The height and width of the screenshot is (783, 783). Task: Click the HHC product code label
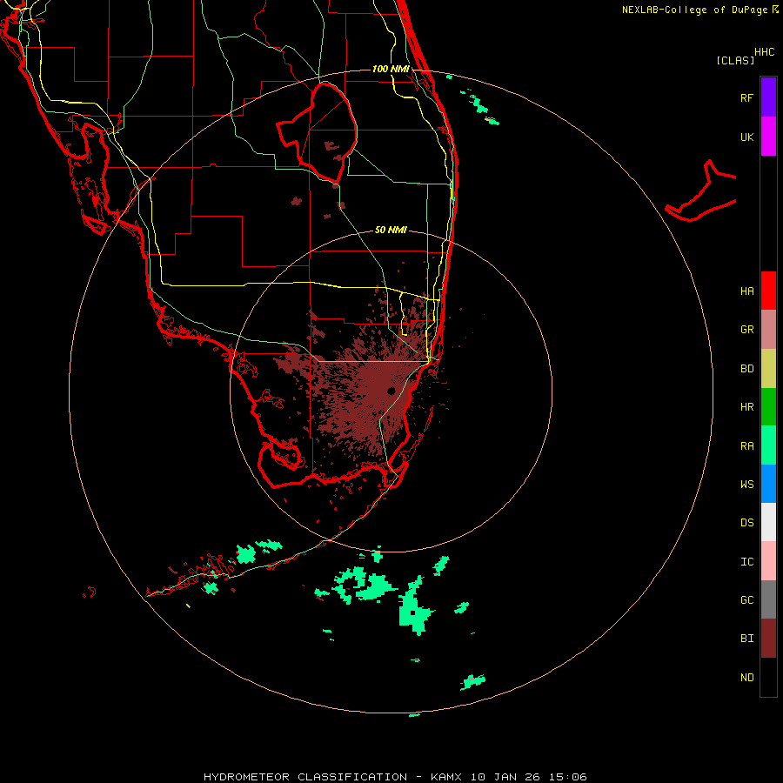[x=764, y=52]
